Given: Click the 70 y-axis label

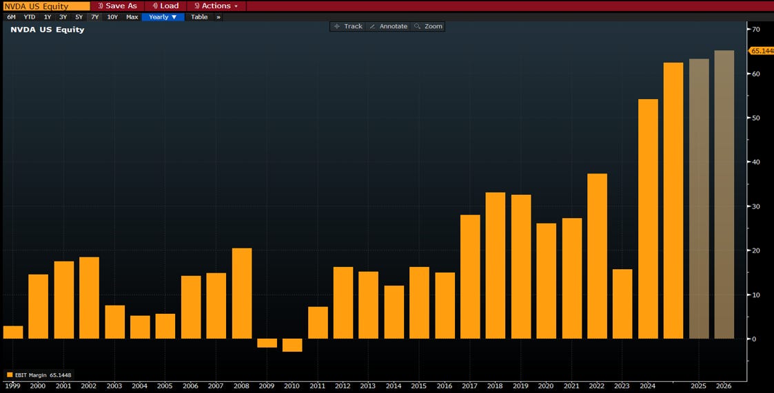Looking at the screenshot, I should 756,29.
